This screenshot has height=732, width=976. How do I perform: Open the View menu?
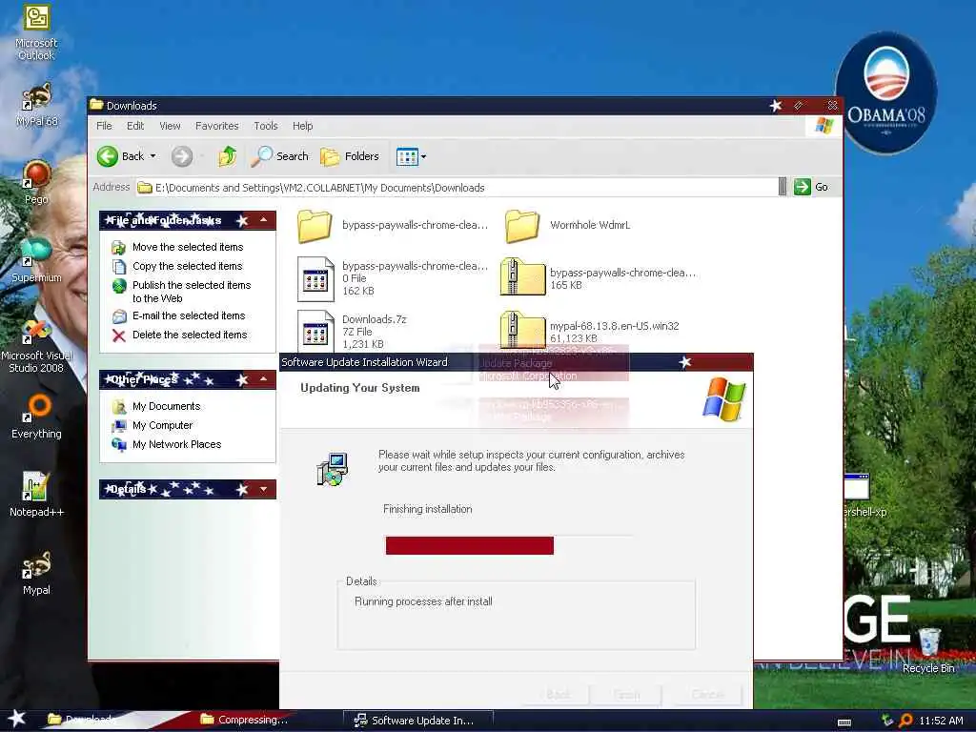pyautogui.click(x=170, y=126)
